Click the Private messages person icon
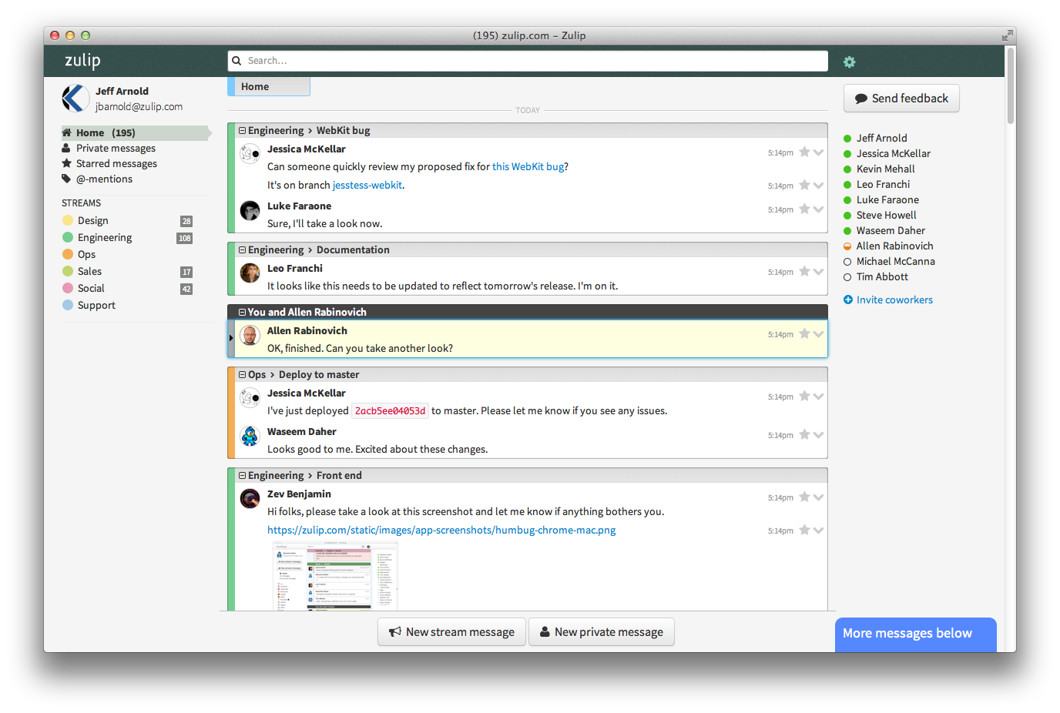Screen dimensions: 1060x713 (x=67, y=148)
